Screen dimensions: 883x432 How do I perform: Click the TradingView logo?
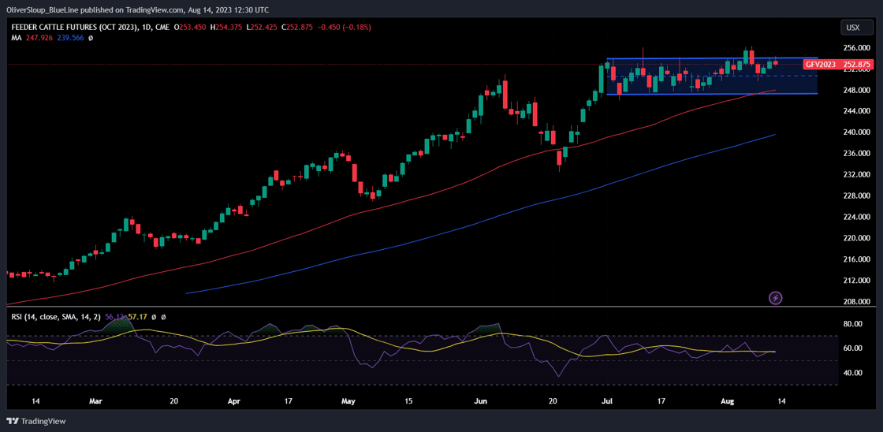point(36,421)
